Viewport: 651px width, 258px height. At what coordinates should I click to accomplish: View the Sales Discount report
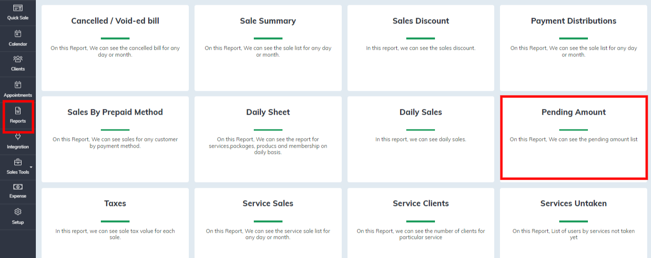pyautogui.click(x=421, y=48)
